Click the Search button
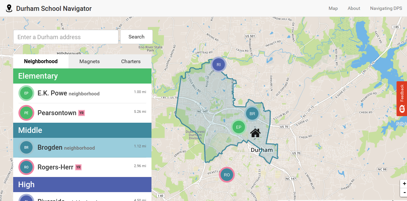Screen dimensions: 407x201 (136, 37)
